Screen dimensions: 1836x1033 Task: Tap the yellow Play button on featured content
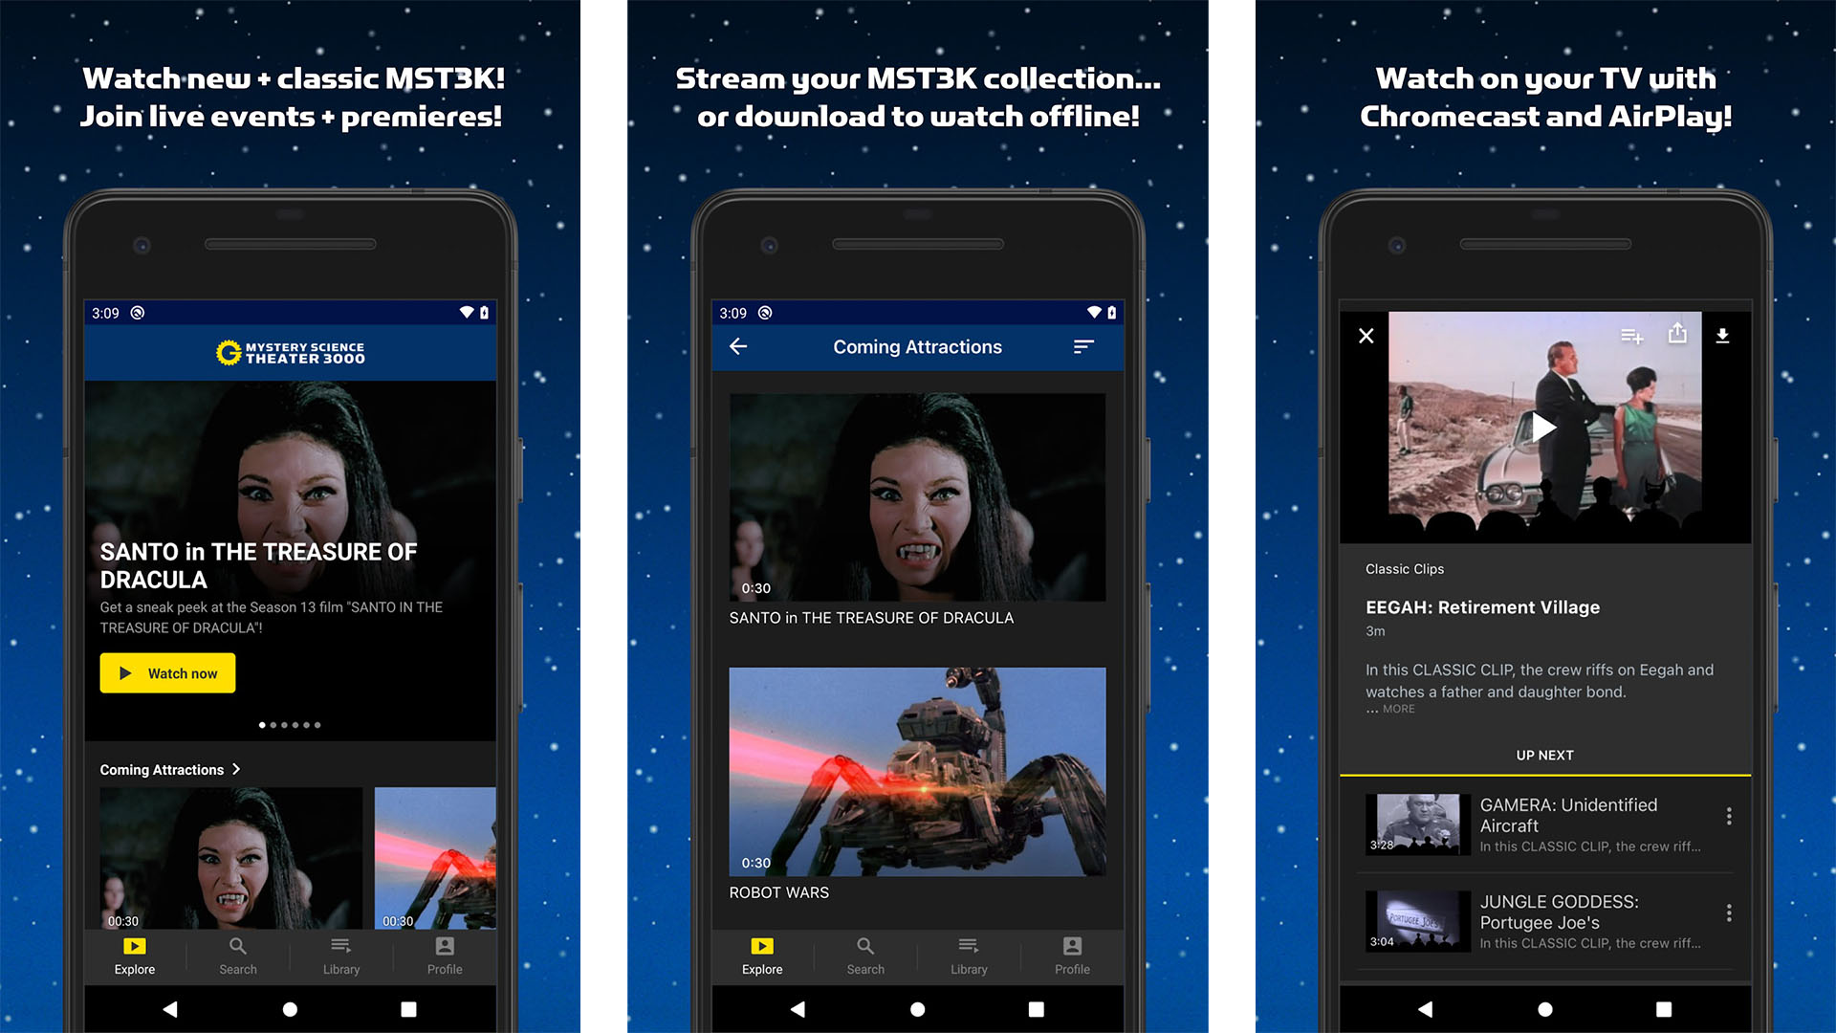[x=166, y=672]
